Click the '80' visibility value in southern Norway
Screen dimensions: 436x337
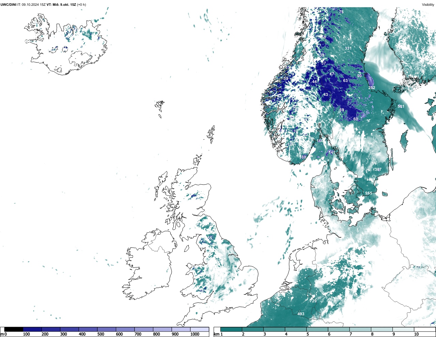click(x=304, y=157)
